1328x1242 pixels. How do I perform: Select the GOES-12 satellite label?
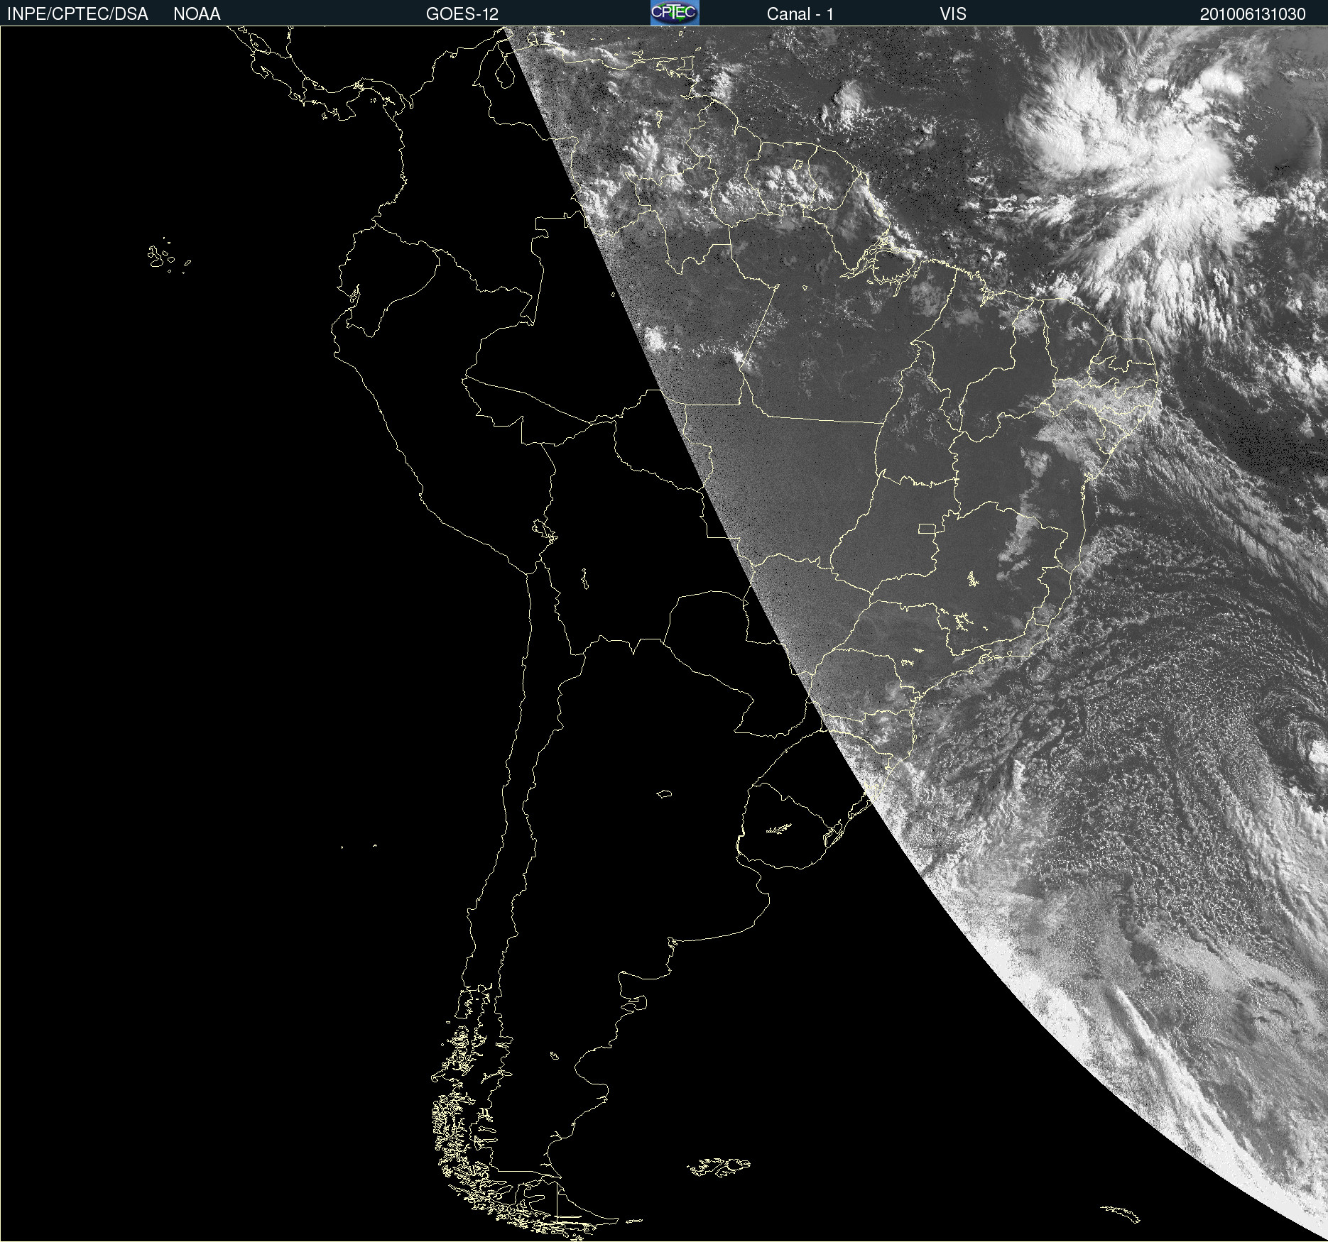point(462,14)
